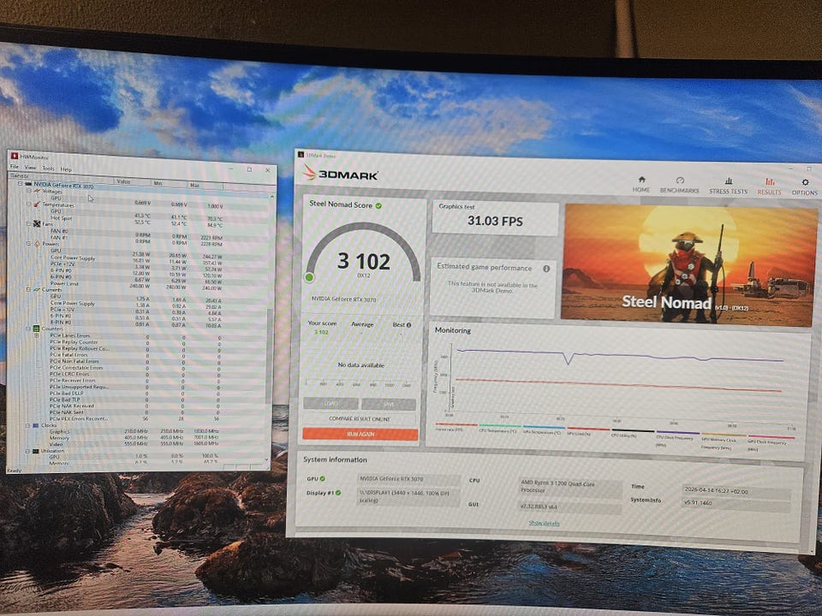Select the Power Limit row
822x616 pixels.
click(136, 285)
